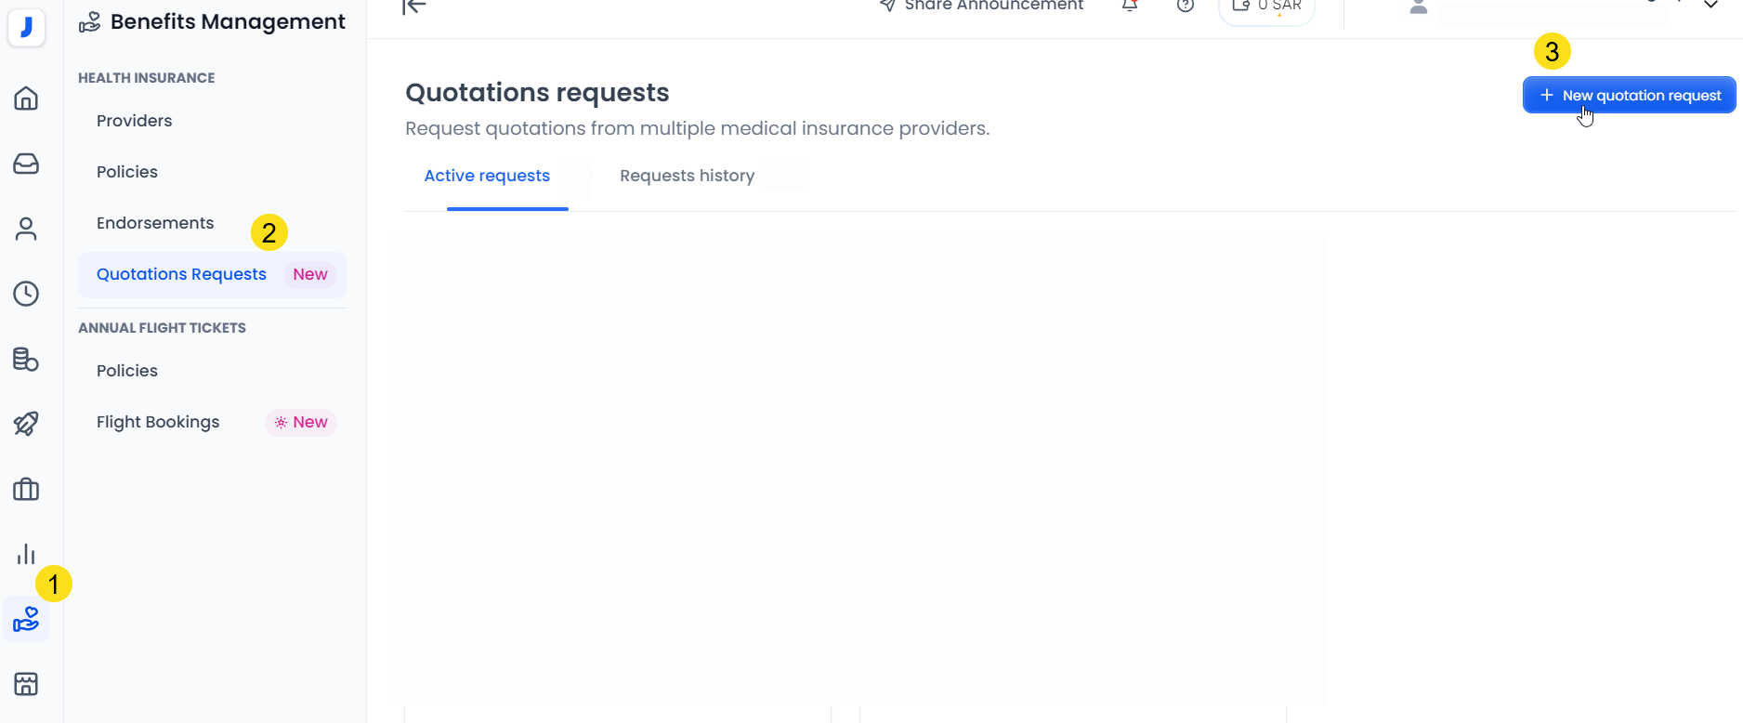The width and height of the screenshot is (1743, 723).
Task: Go to Endorsements menu item
Action: (155, 223)
